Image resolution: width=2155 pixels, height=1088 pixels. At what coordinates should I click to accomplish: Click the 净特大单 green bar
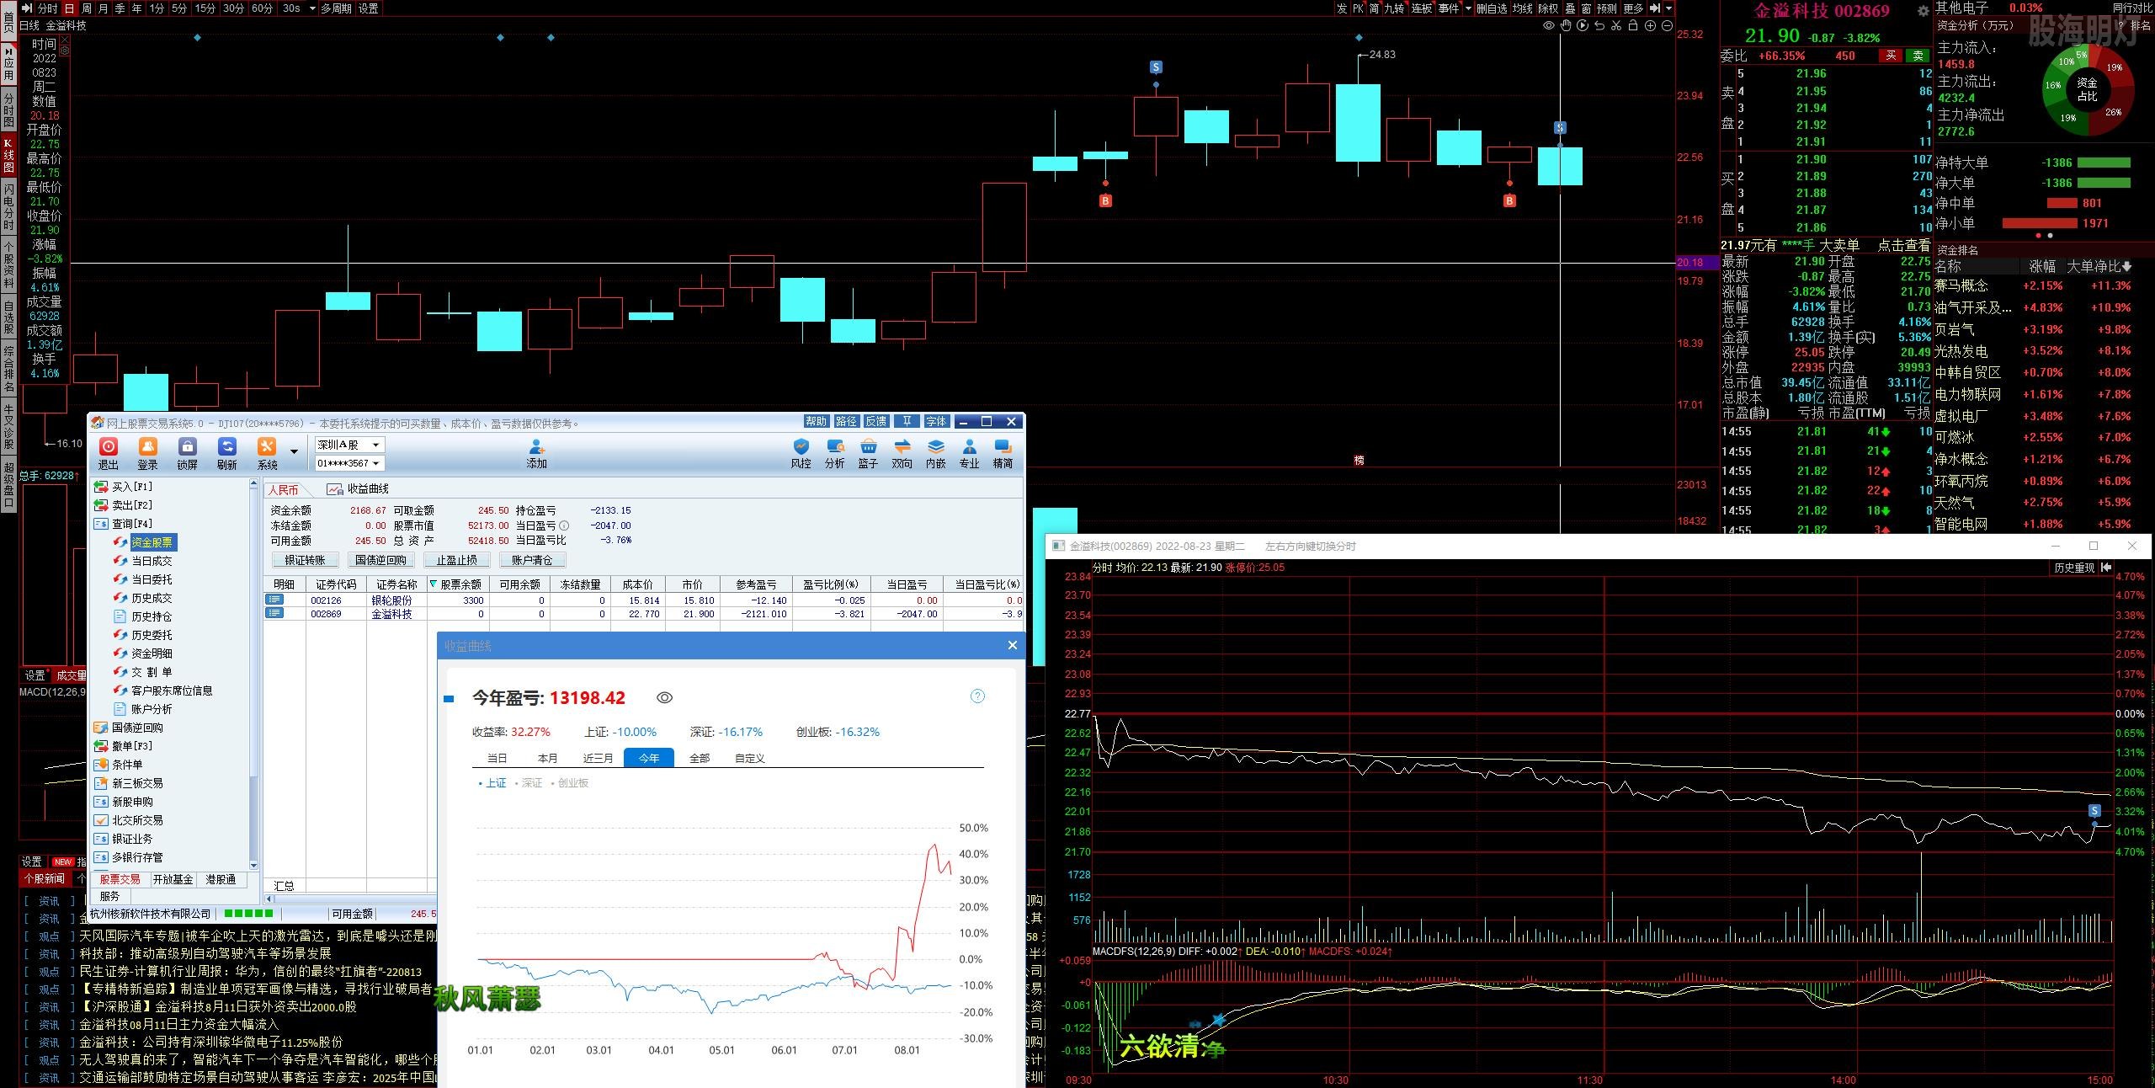pyautogui.click(x=2104, y=163)
